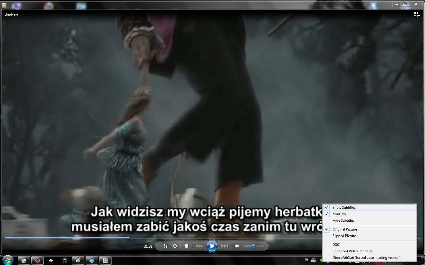Open Enhanced Video Renderer properties
Image resolution: width=425 pixels, height=265 pixels.
(370, 251)
